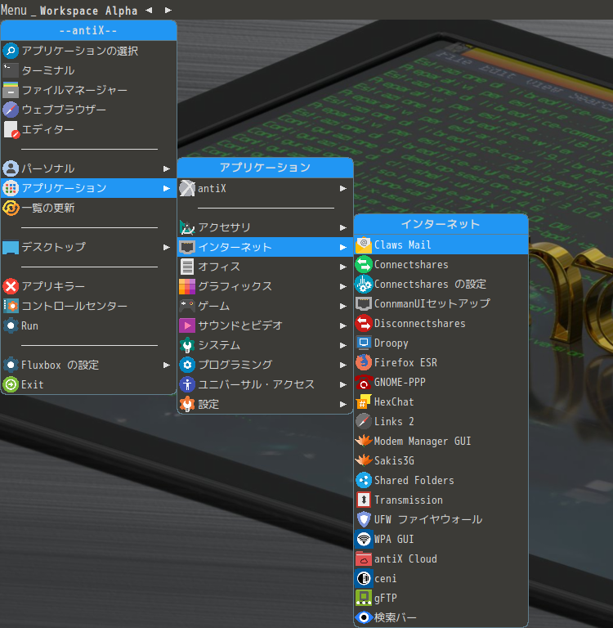Click the ウェブブラウザー compass icon
The image size is (613, 628).
(11, 110)
